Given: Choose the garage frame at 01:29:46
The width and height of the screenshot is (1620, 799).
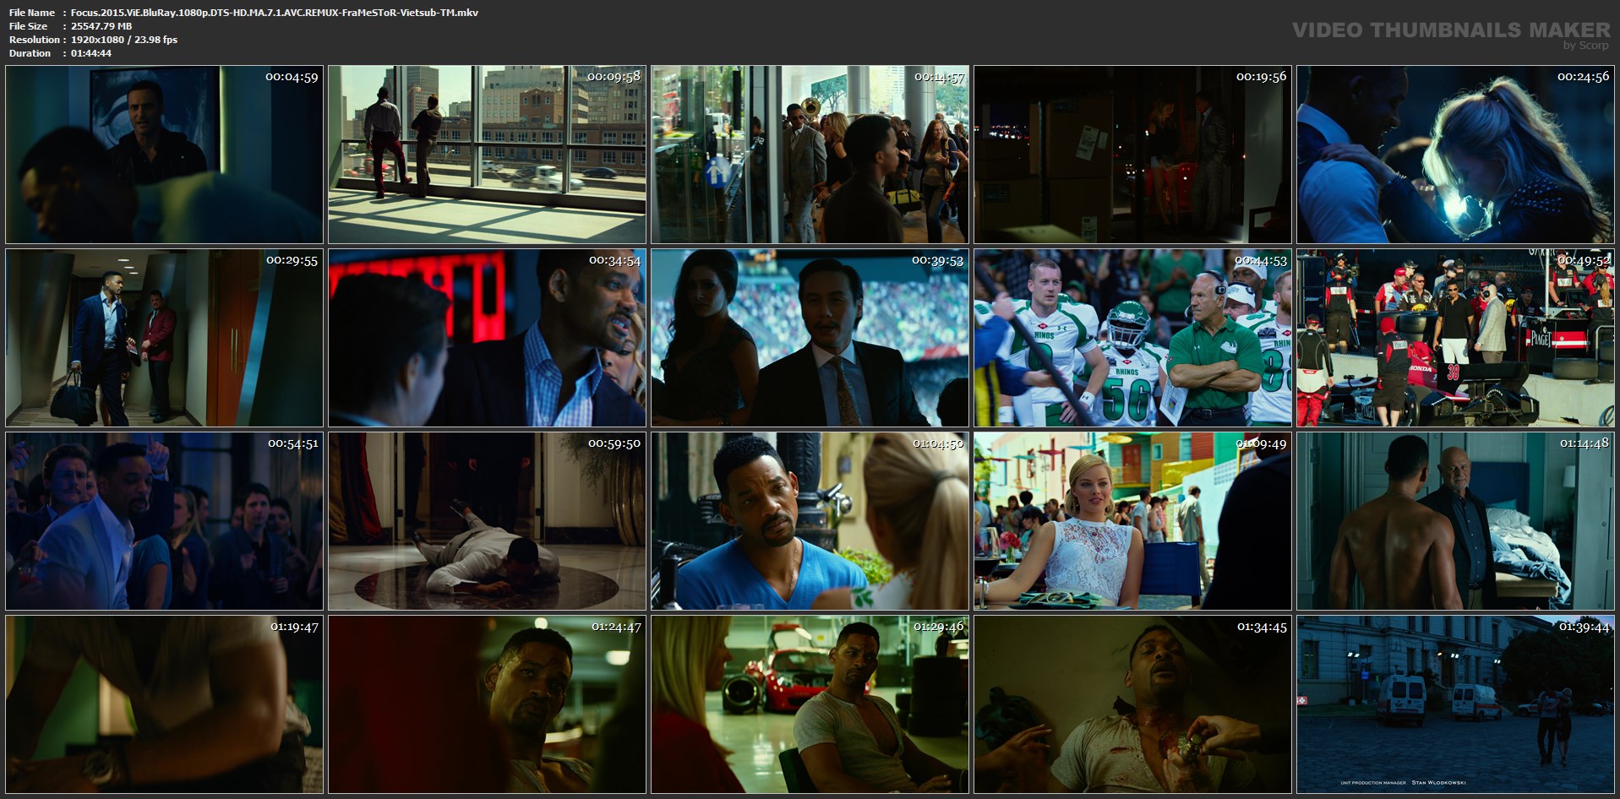Looking at the screenshot, I should (810, 704).
